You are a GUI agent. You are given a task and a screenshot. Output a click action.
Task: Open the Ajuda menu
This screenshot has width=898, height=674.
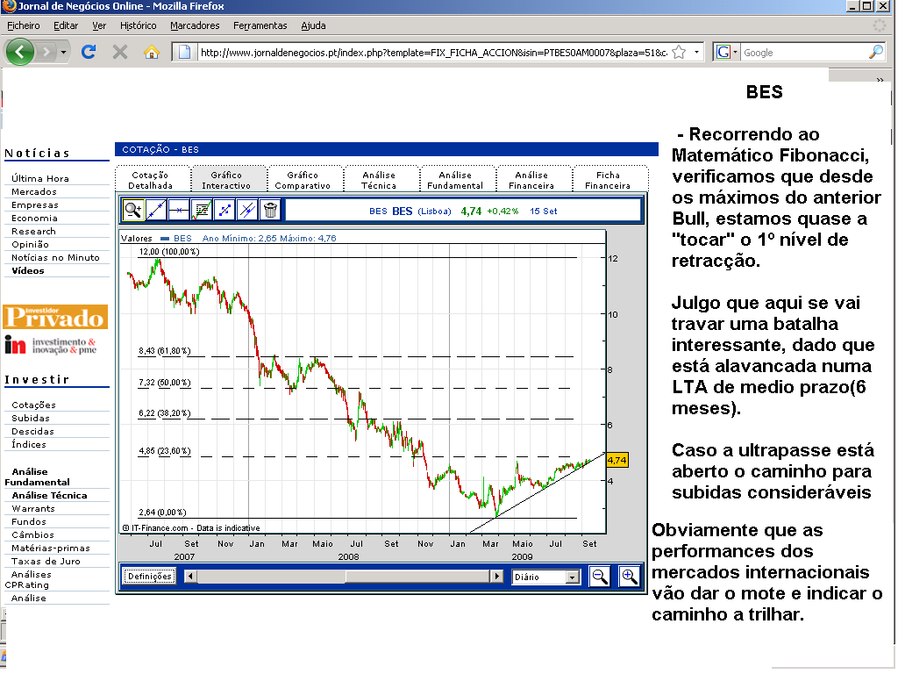click(313, 25)
